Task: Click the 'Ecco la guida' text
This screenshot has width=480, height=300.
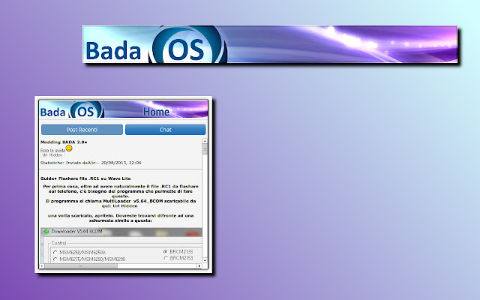Action: click(x=52, y=150)
